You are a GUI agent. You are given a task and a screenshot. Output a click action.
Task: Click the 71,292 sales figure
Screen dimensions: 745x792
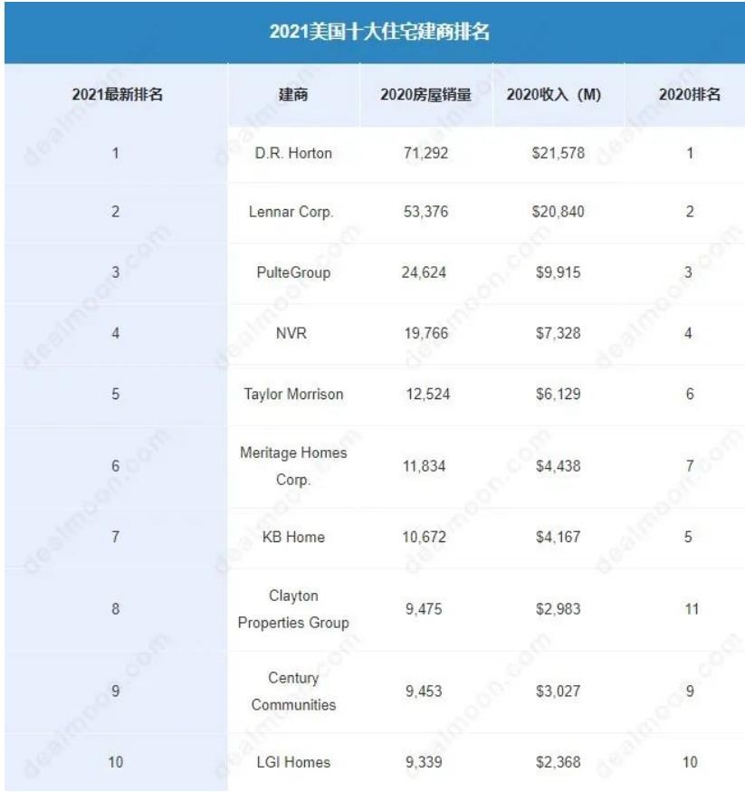(x=425, y=153)
